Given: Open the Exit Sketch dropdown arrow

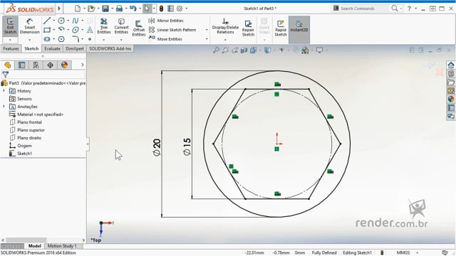Looking at the screenshot, I should coord(10,40).
